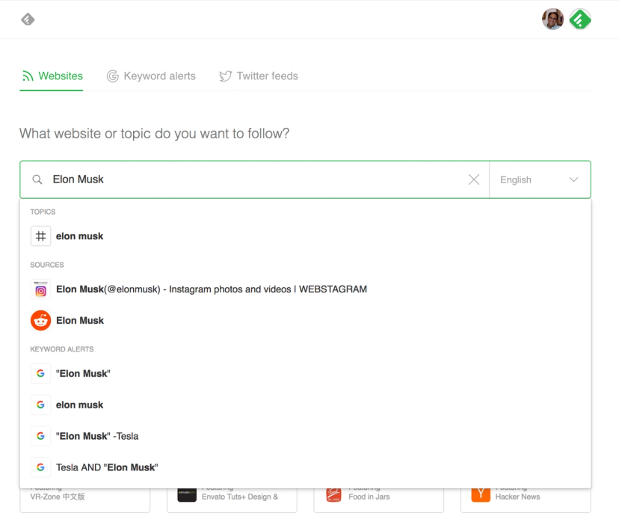Image resolution: width=619 pixels, height=519 pixels.
Task: Click your profile avatar photo
Action: tap(552, 19)
